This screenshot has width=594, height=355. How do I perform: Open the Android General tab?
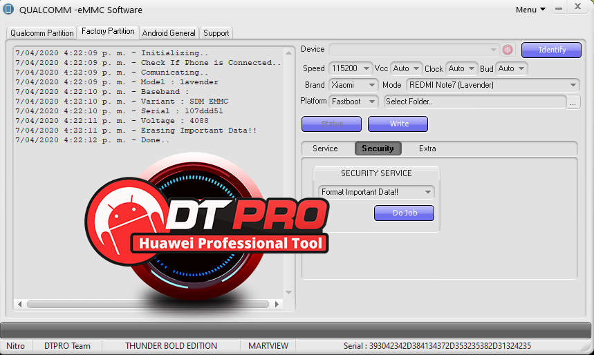[x=169, y=33]
